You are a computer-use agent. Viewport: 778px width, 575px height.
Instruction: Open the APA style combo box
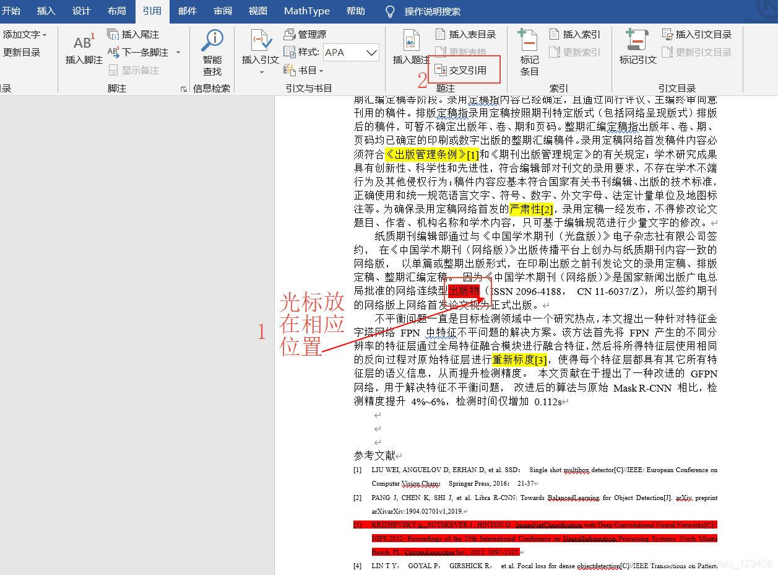(351, 53)
